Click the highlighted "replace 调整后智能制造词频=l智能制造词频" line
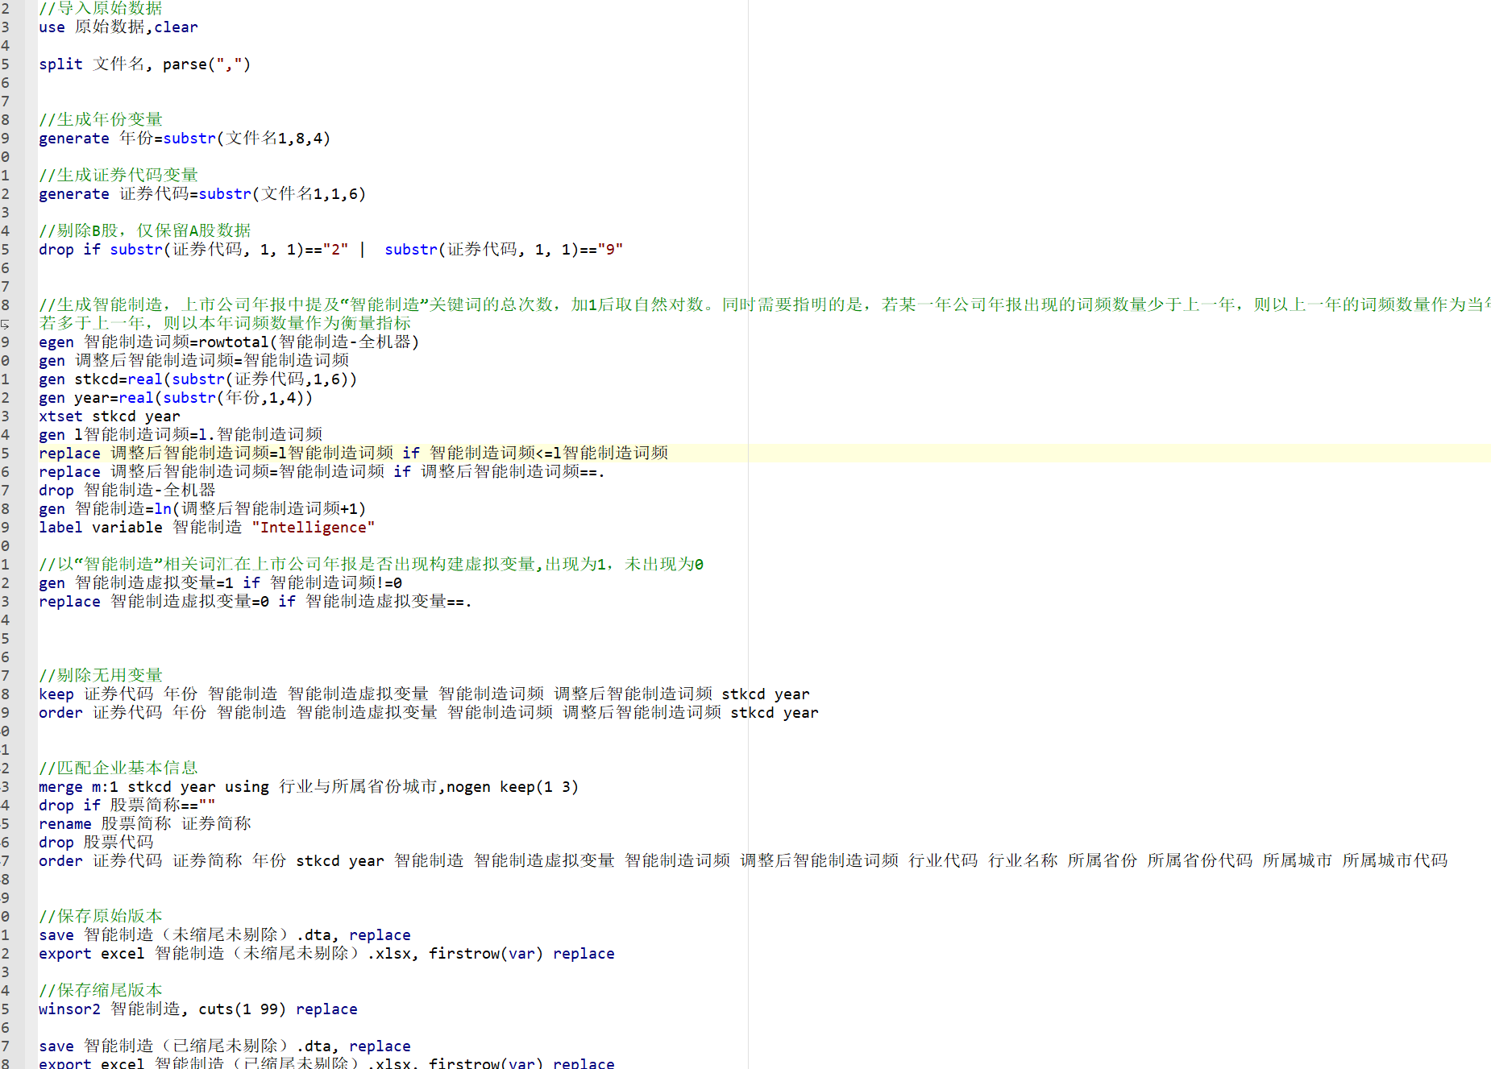 pyautogui.click(x=354, y=453)
